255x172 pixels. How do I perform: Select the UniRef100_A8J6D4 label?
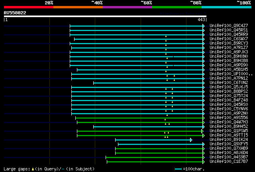point(229,153)
